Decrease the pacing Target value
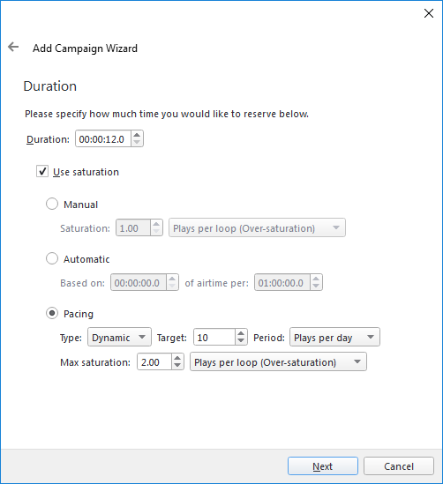443x484 pixels. [x=241, y=340]
